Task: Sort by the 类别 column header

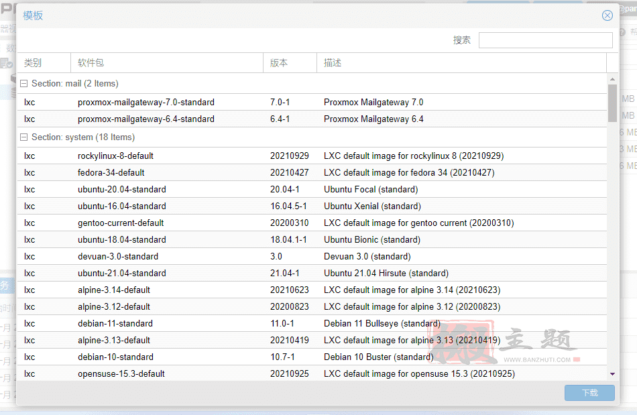Action: (44, 63)
